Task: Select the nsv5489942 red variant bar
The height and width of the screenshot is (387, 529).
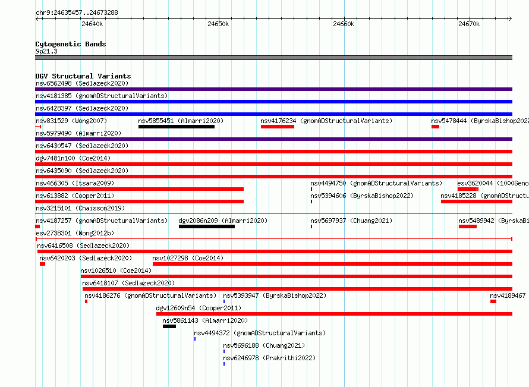Action: click(468, 226)
